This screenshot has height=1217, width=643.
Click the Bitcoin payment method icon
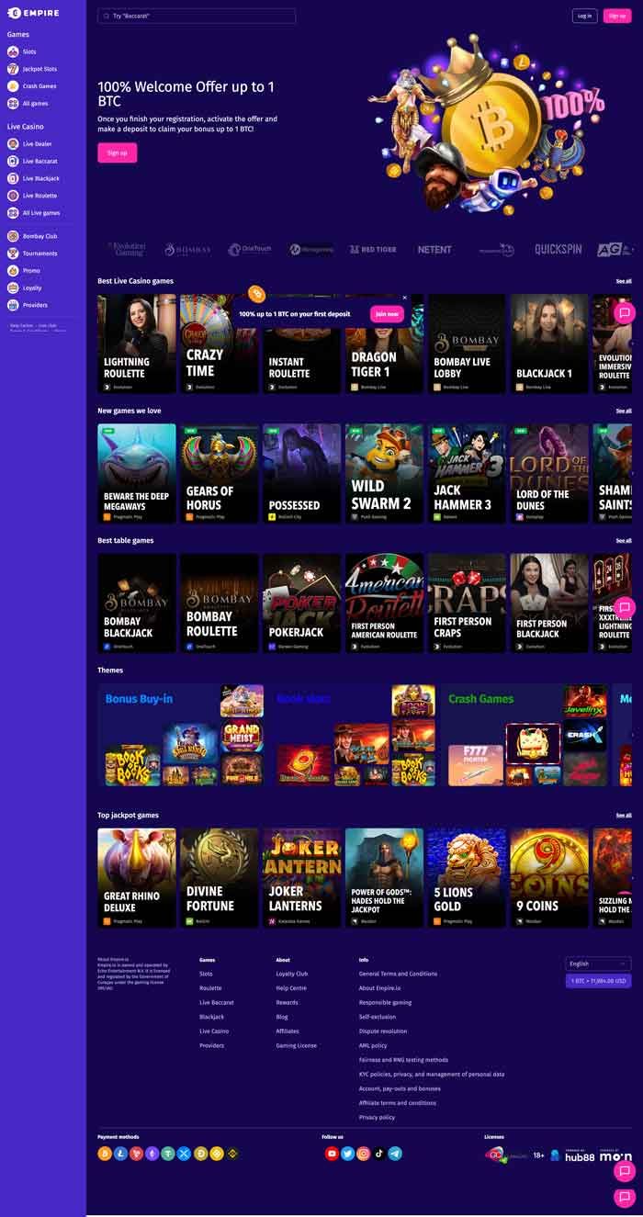[105, 1154]
